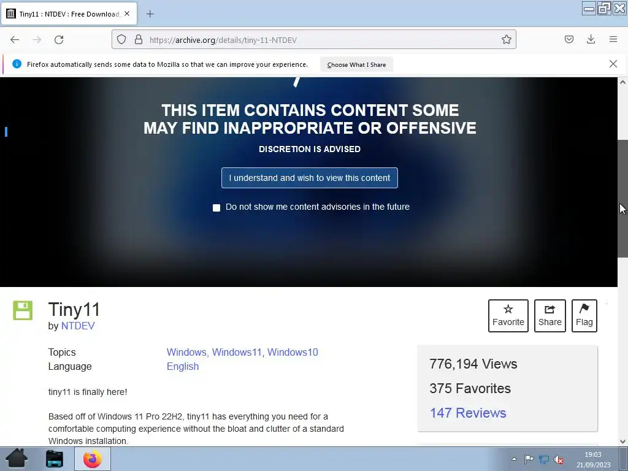Click the green floppy software icon
This screenshot has height=471, width=628.
click(23, 310)
